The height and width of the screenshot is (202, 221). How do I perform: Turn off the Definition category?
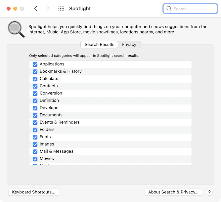tap(35, 101)
